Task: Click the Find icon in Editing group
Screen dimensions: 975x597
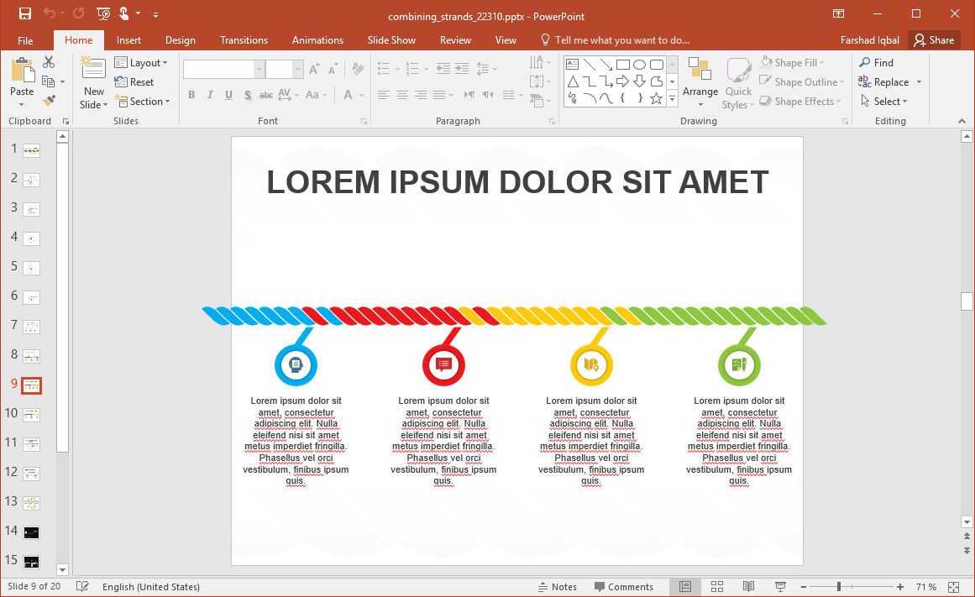Action: click(875, 62)
